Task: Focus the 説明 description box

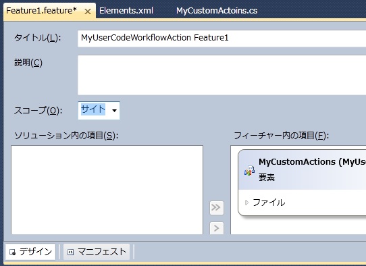Action: 221,75
